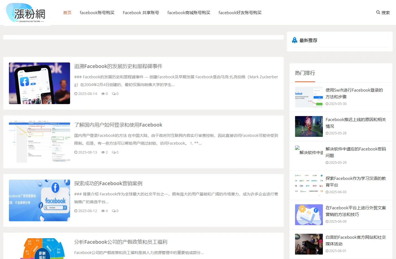Image resolution: width=396 pixels, height=259 pixels.
Task: Click sidebar thumbnail for Facebook推迟上线 article
Action: point(309,127)
